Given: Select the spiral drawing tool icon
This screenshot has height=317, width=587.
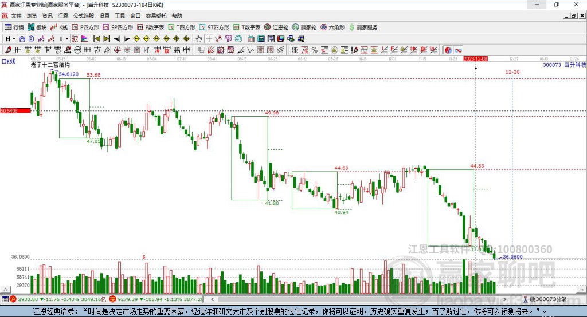Looking at the screenshot, I should (x=58, y=50).
